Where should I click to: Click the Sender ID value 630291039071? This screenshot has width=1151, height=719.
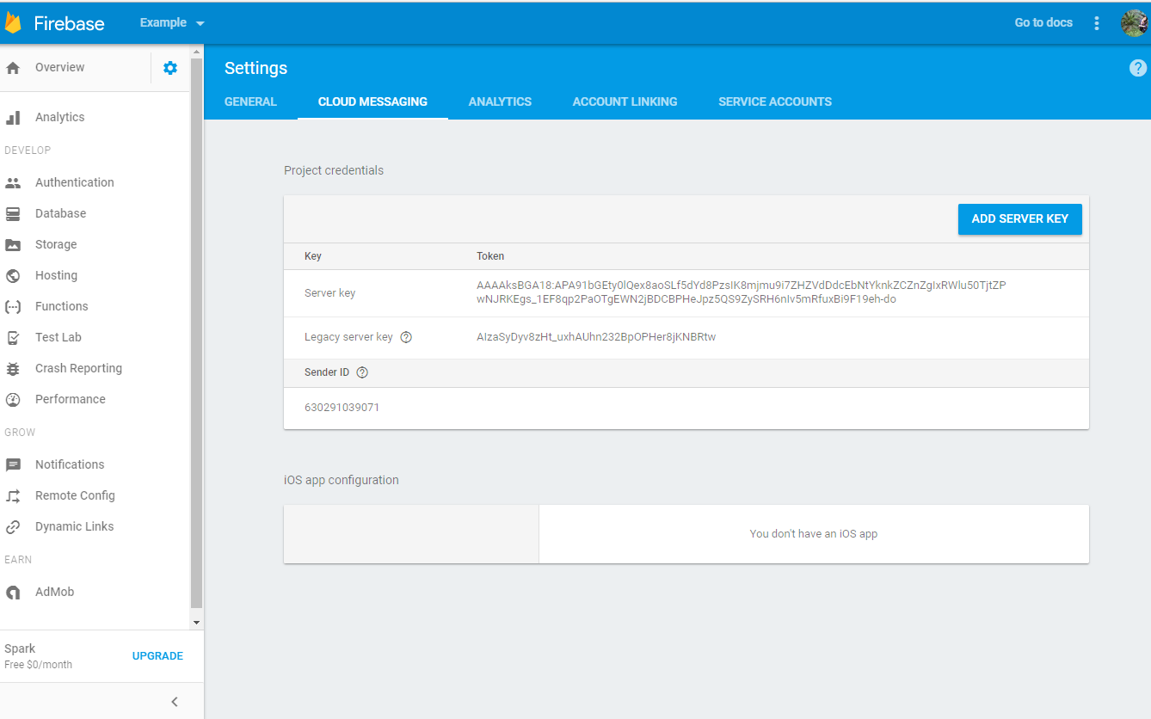point(342,408)
